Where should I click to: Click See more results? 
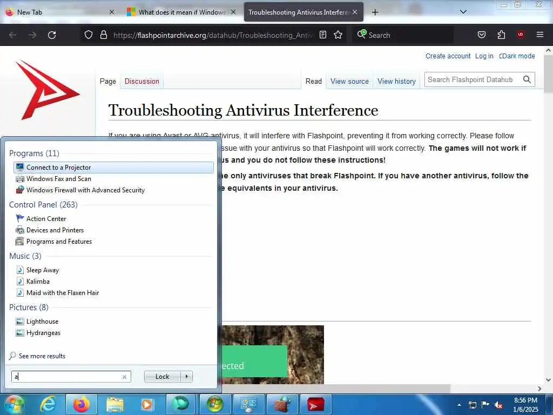point(42,356)
